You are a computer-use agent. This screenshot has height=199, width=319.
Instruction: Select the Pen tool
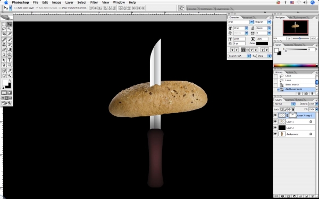(4, 65)
